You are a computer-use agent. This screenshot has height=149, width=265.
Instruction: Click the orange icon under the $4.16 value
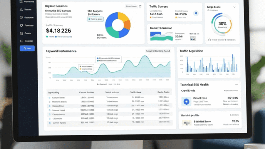pyautogui.click(x=151, y=17)
